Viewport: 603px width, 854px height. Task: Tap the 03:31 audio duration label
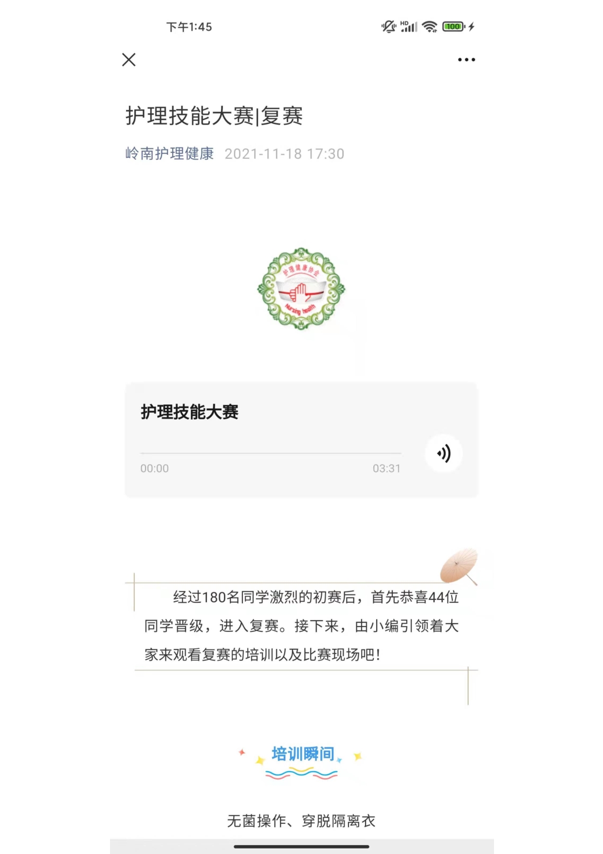pos(386,468)
